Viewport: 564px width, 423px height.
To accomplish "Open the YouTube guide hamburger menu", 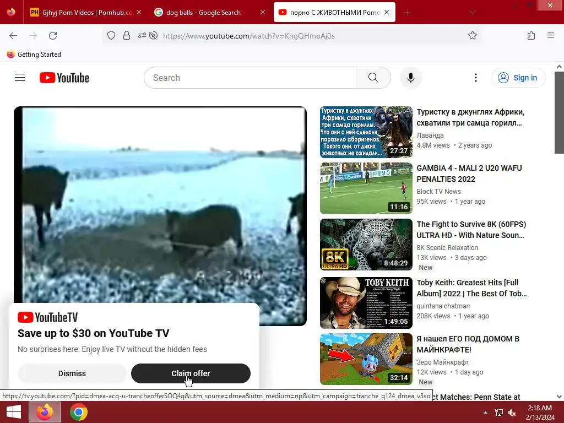I will (20, 78).
